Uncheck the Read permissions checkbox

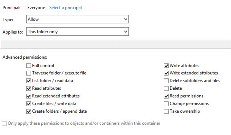click(x=166, y=96)
